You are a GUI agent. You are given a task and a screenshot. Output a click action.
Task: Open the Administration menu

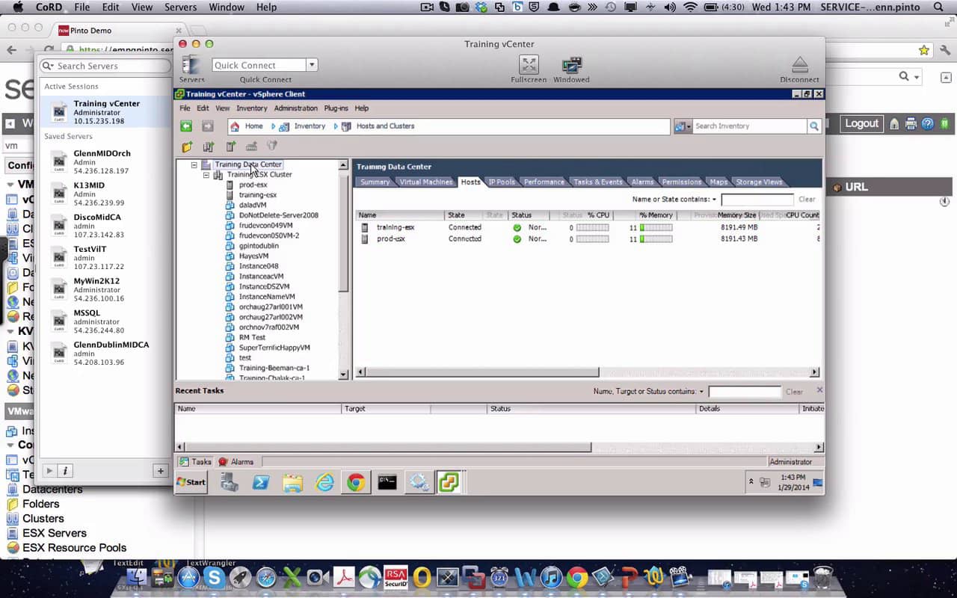point(295,108)
